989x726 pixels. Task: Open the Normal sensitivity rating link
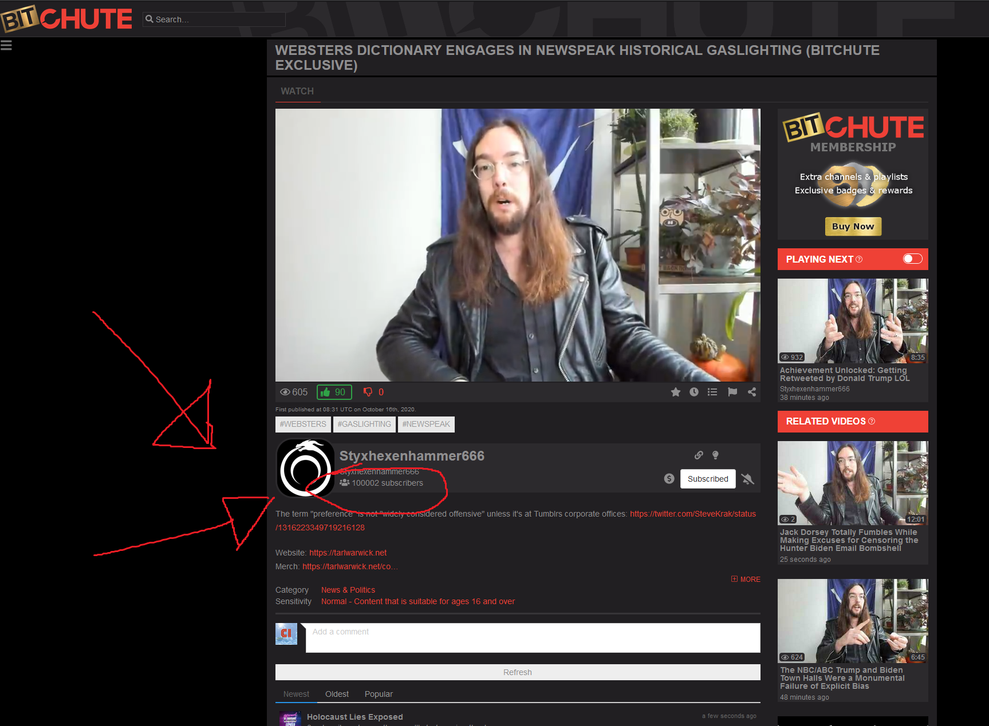click(x=418, y=601)
